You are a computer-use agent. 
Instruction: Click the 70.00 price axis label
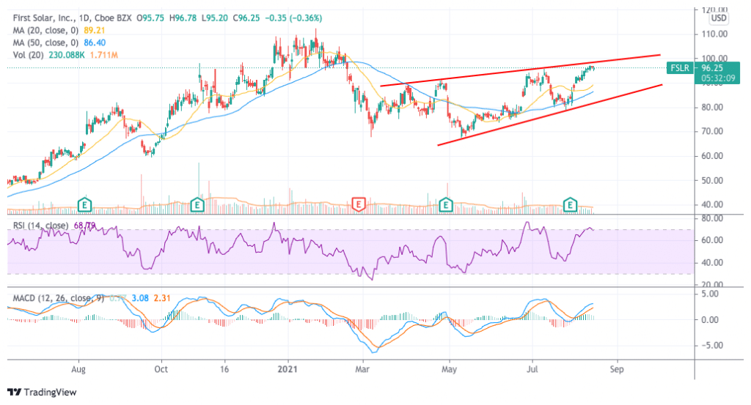712,132
